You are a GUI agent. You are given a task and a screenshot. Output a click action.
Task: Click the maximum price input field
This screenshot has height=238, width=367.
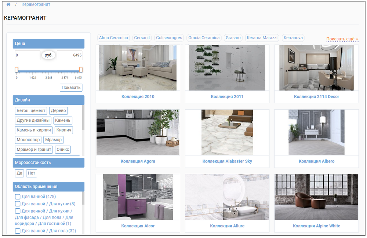coord(69,55)
